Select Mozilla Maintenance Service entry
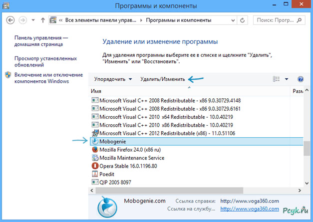 [197, 158]
